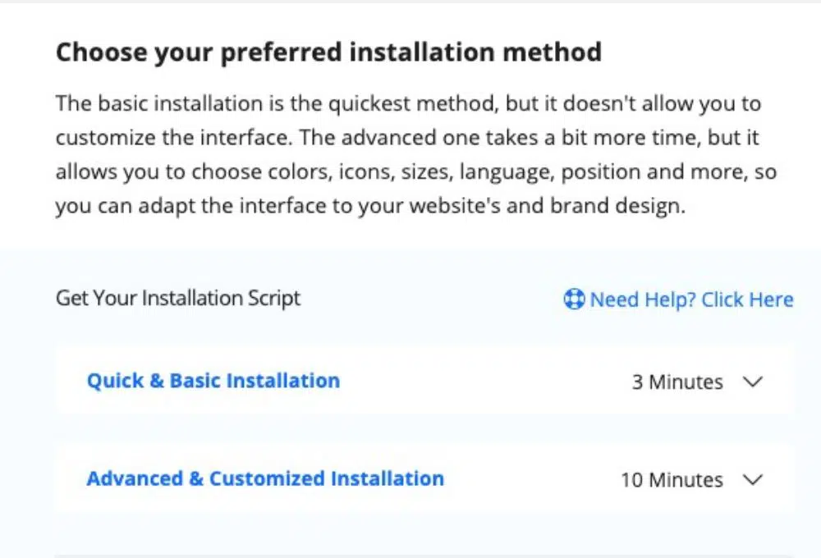Click the "3 Minutes" duration label
Screen dimensions: 821x558
coord(677,382)
